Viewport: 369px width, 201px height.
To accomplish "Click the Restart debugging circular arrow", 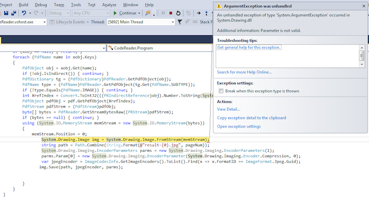I will pyautogui.click(x=178, y=13).
